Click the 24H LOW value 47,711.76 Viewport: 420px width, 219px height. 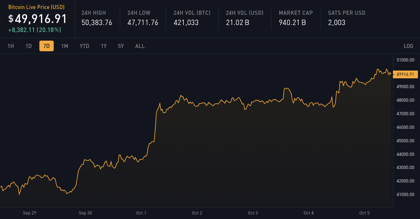pyautogui.click(x=143, y=23)
